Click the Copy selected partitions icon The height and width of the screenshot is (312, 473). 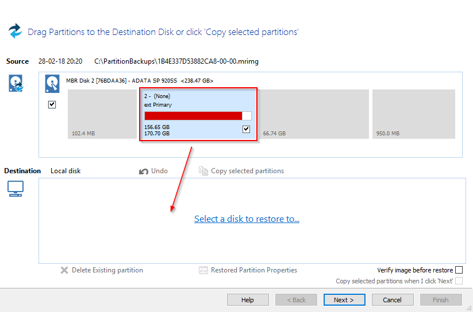[203, 171]
